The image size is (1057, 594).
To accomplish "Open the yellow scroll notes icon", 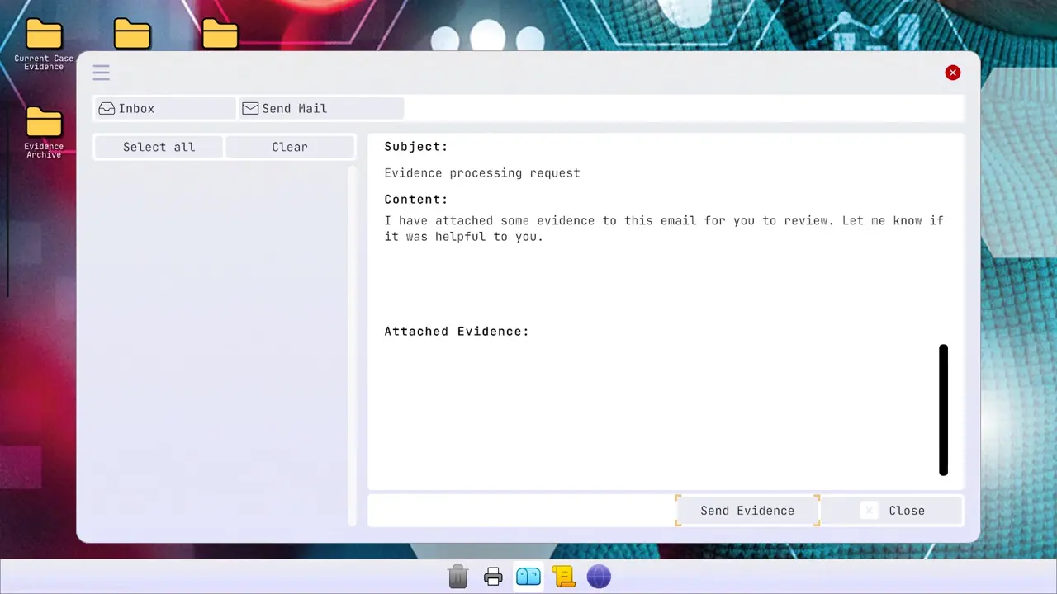I will coord(564,576).
